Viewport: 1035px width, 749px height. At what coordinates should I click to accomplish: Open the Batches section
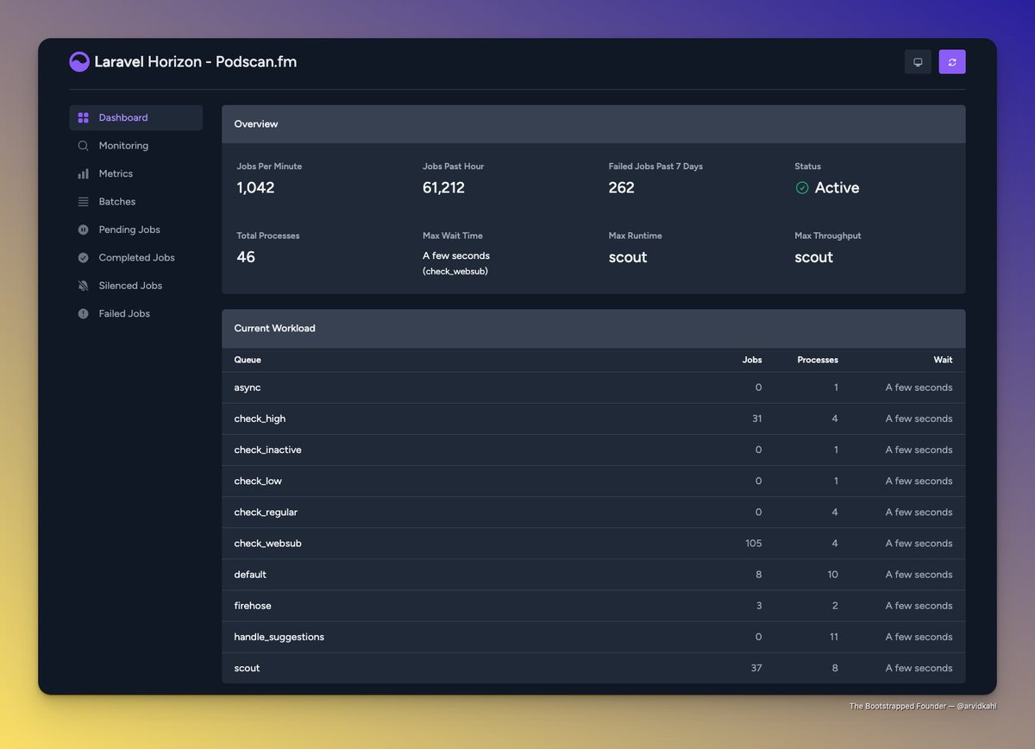point(136,202)
